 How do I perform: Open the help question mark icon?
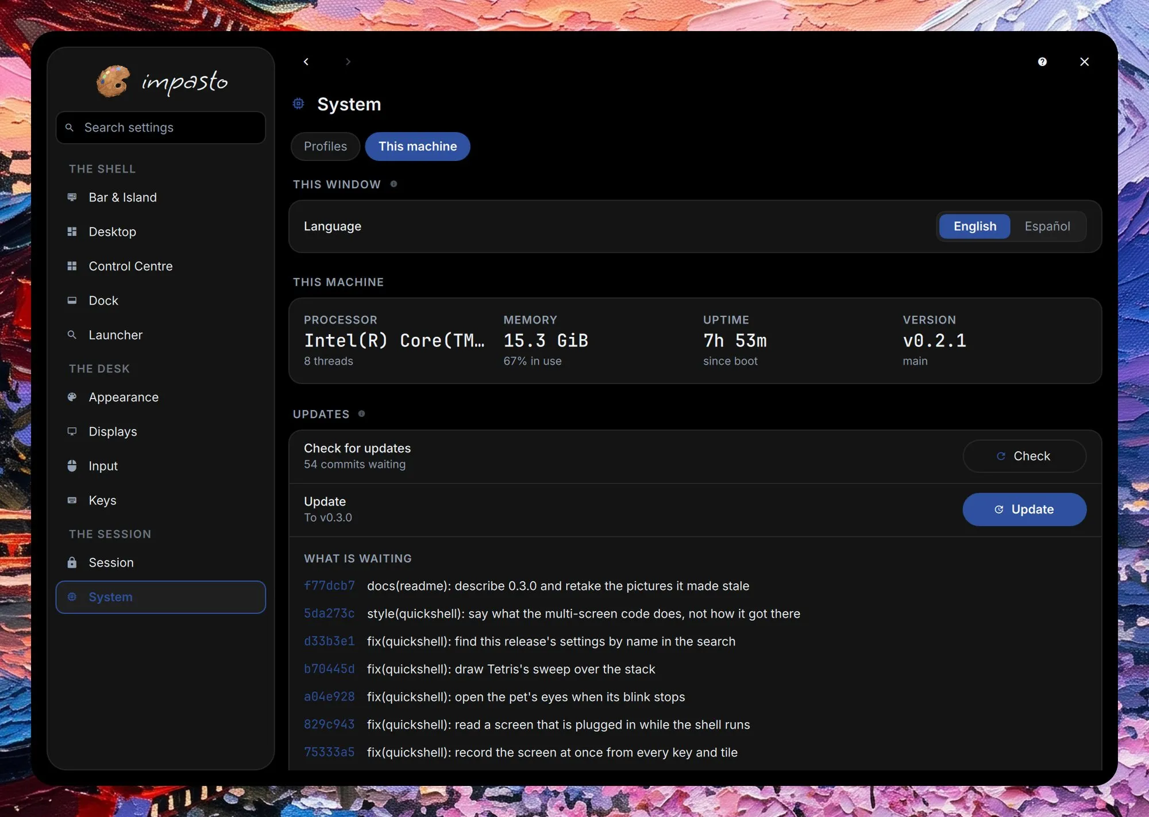1042,62
